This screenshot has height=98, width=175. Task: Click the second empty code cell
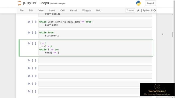[95, 68]
